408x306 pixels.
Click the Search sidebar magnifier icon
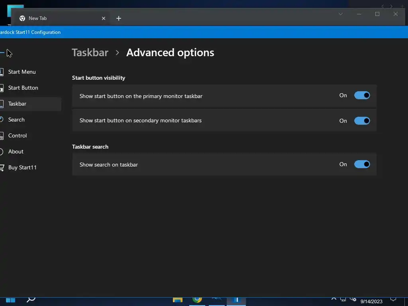point(2,120)
